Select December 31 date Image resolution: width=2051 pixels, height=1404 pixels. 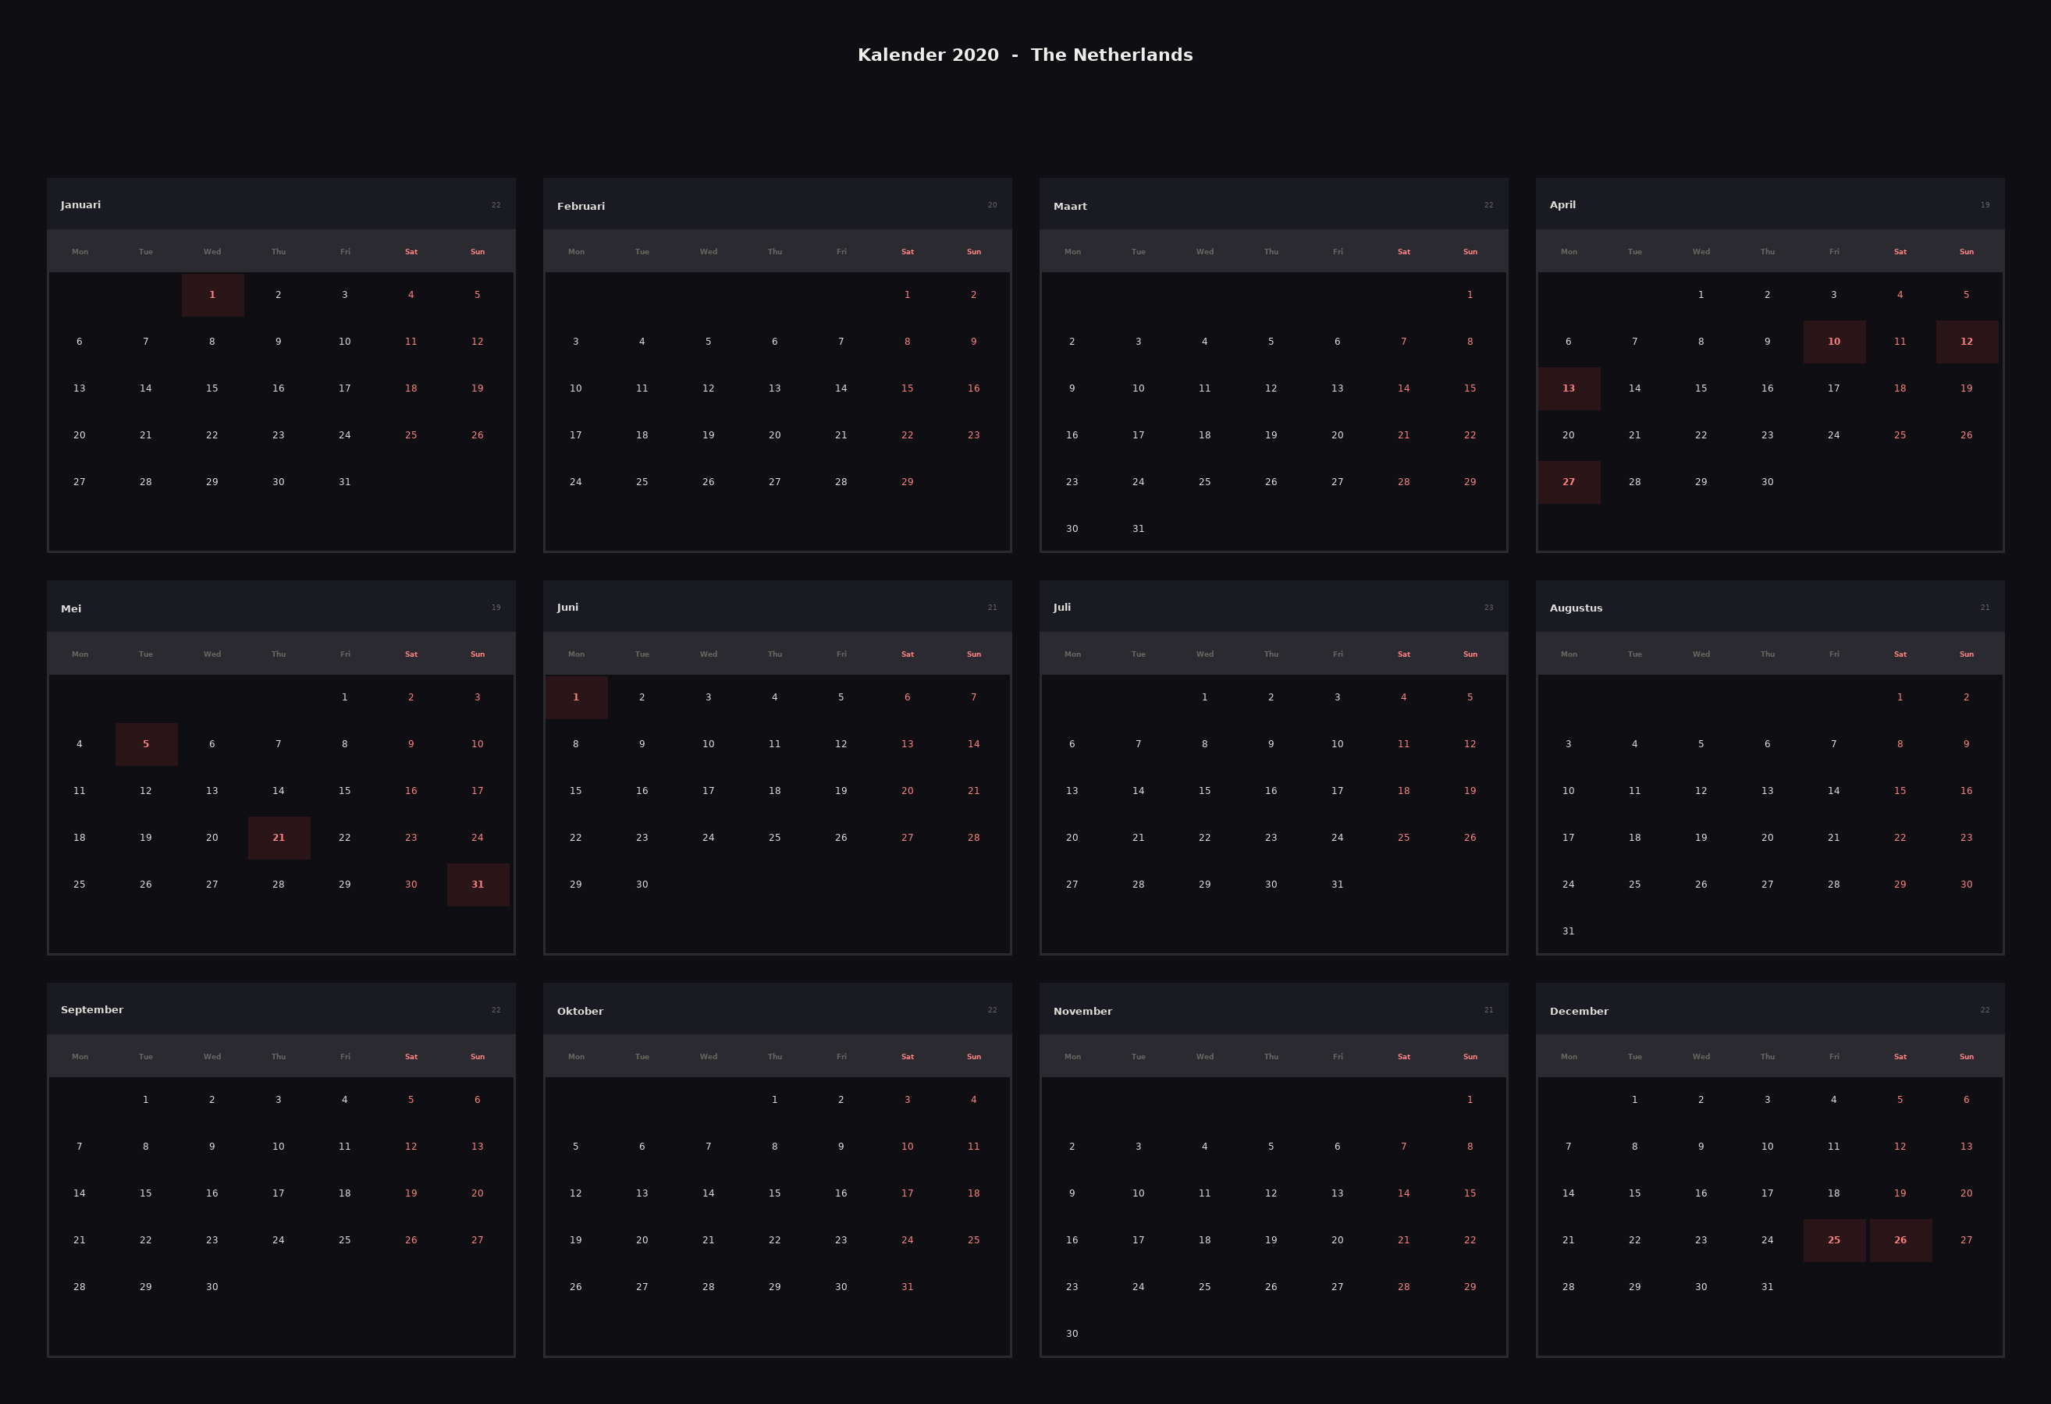pos(1767,1287)
